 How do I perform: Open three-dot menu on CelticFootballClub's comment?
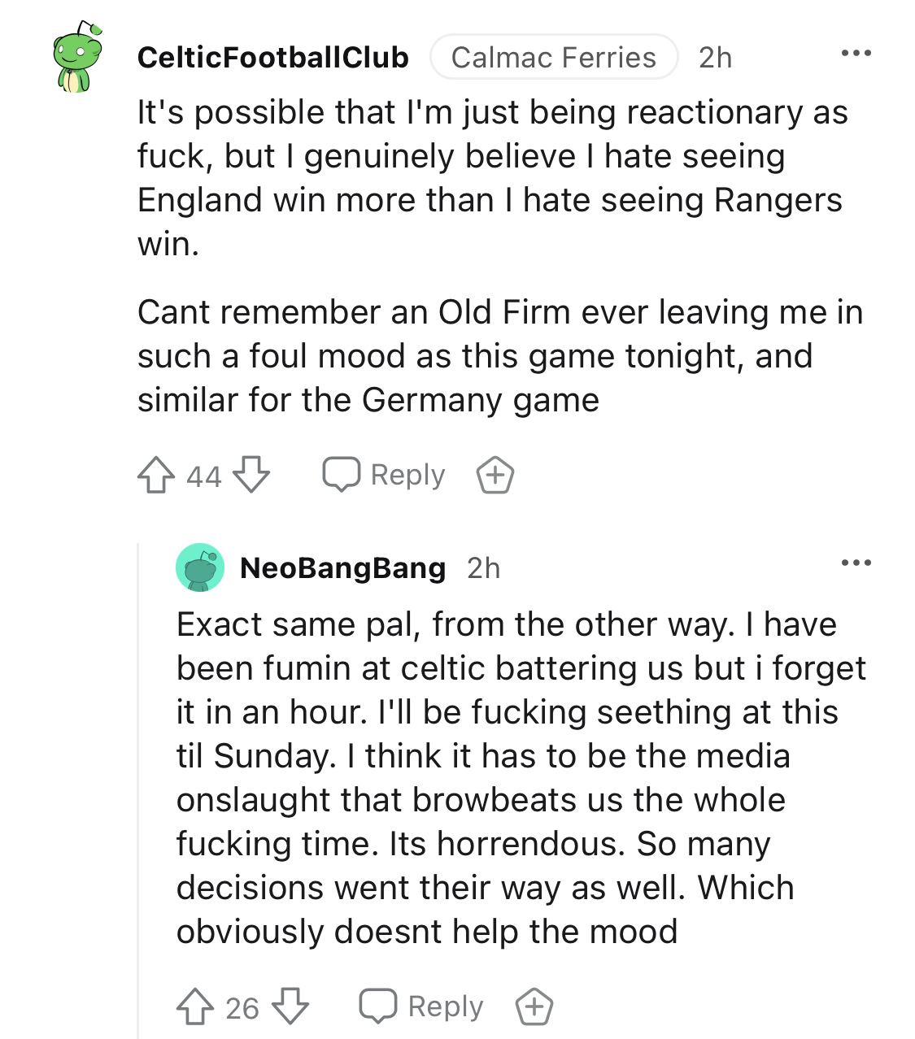pos(856,54)
